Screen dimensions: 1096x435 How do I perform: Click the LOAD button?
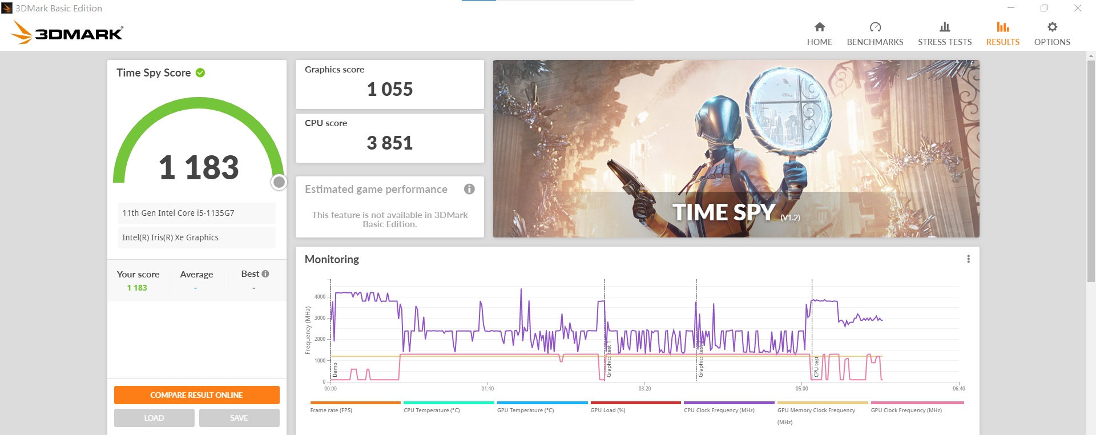pyautogui.click(x=154, y=418)
